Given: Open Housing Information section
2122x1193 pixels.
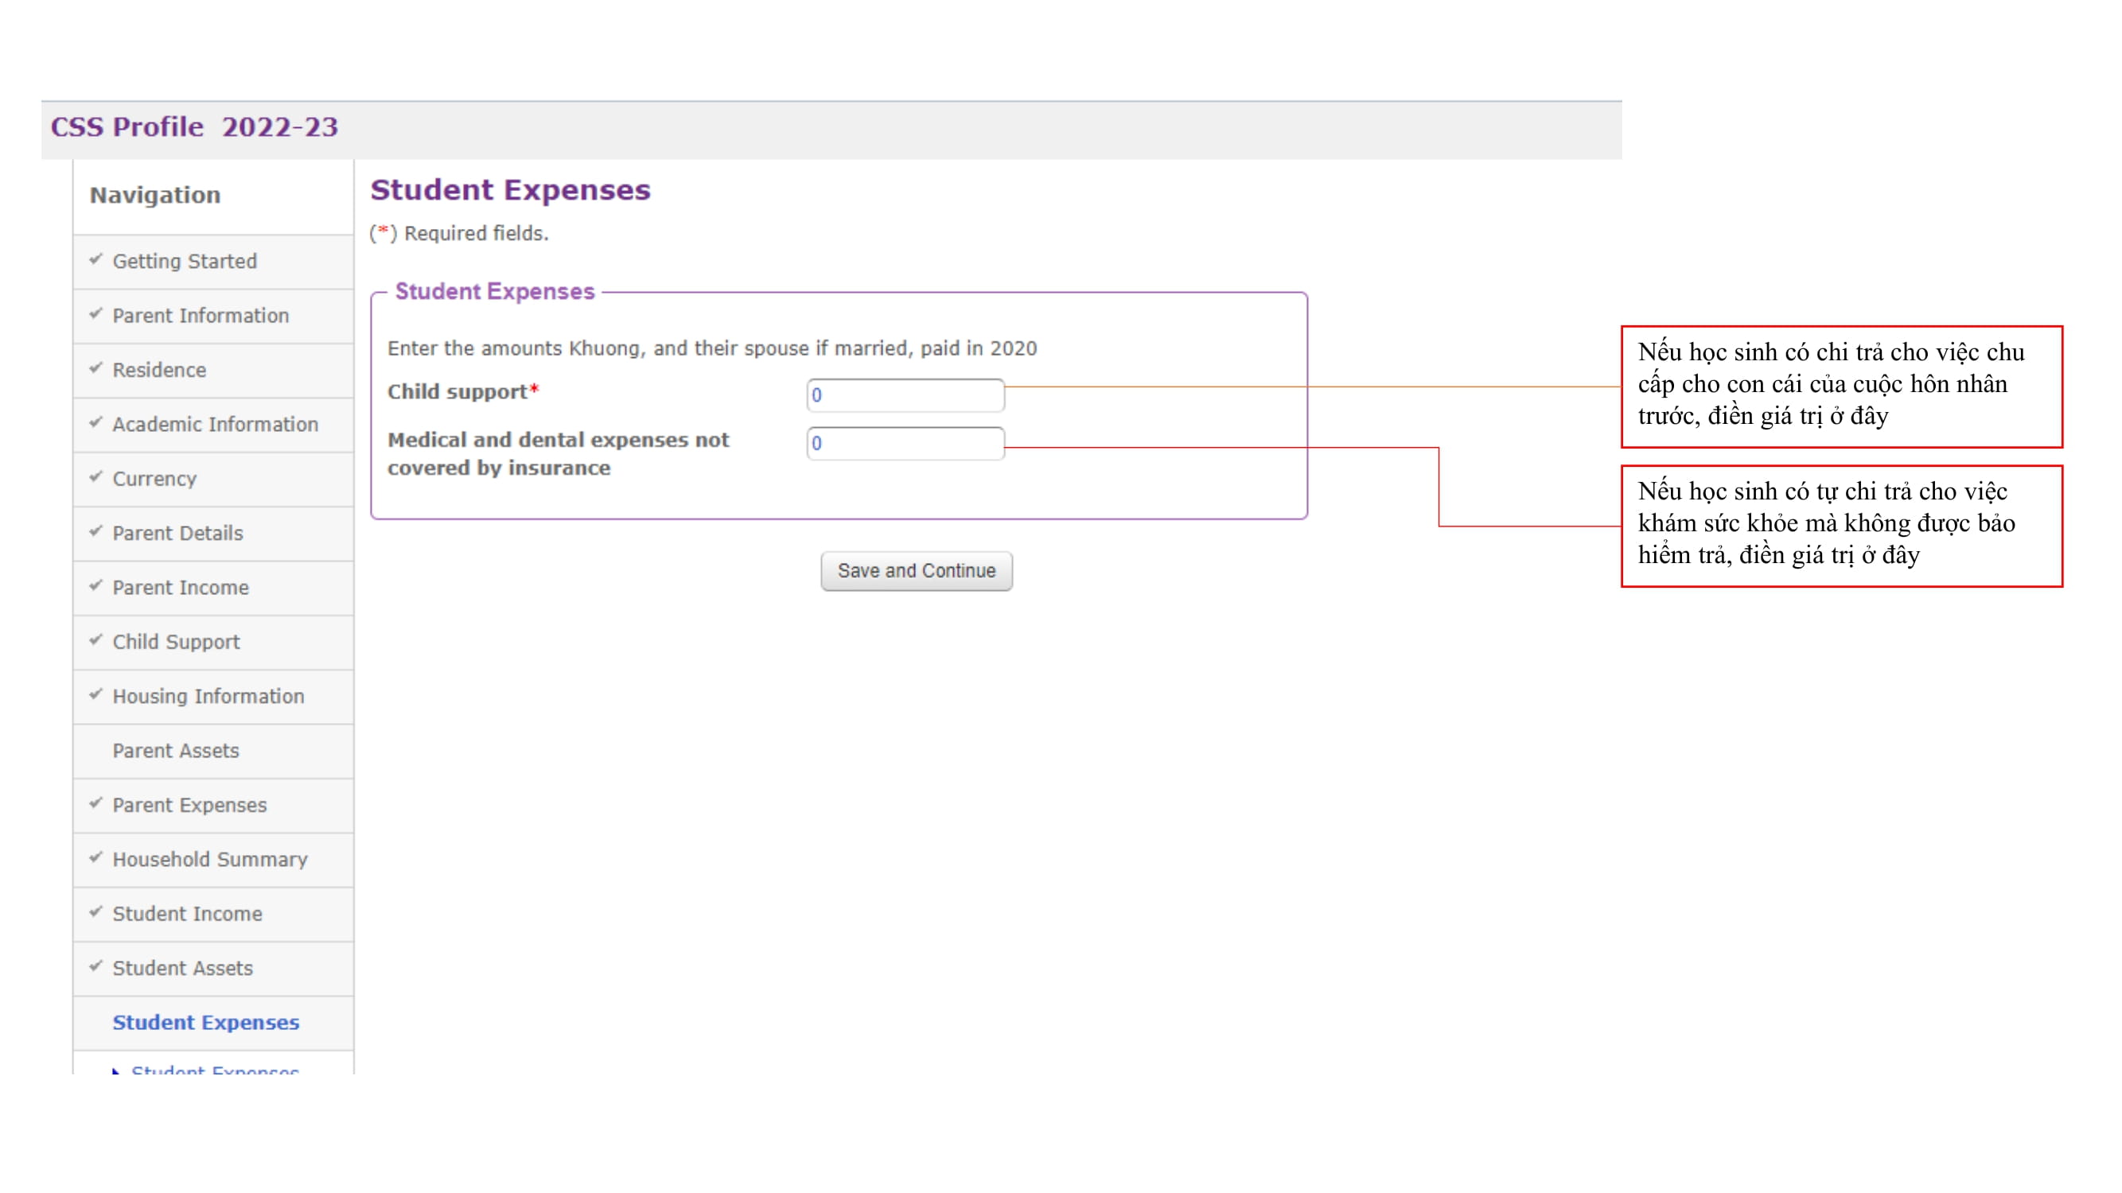Looking at the screenshot, I should pos(208,696).
